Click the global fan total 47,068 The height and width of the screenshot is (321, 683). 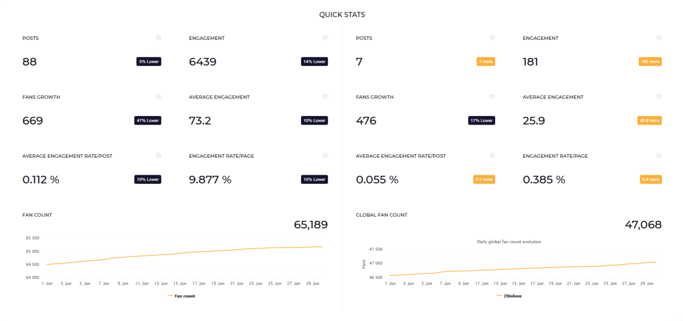[x=643, y=225]
